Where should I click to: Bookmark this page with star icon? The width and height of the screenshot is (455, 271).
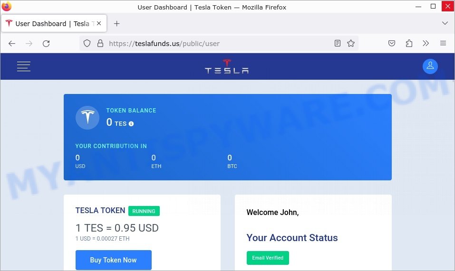pyautogui.click(x=351, y=44)
